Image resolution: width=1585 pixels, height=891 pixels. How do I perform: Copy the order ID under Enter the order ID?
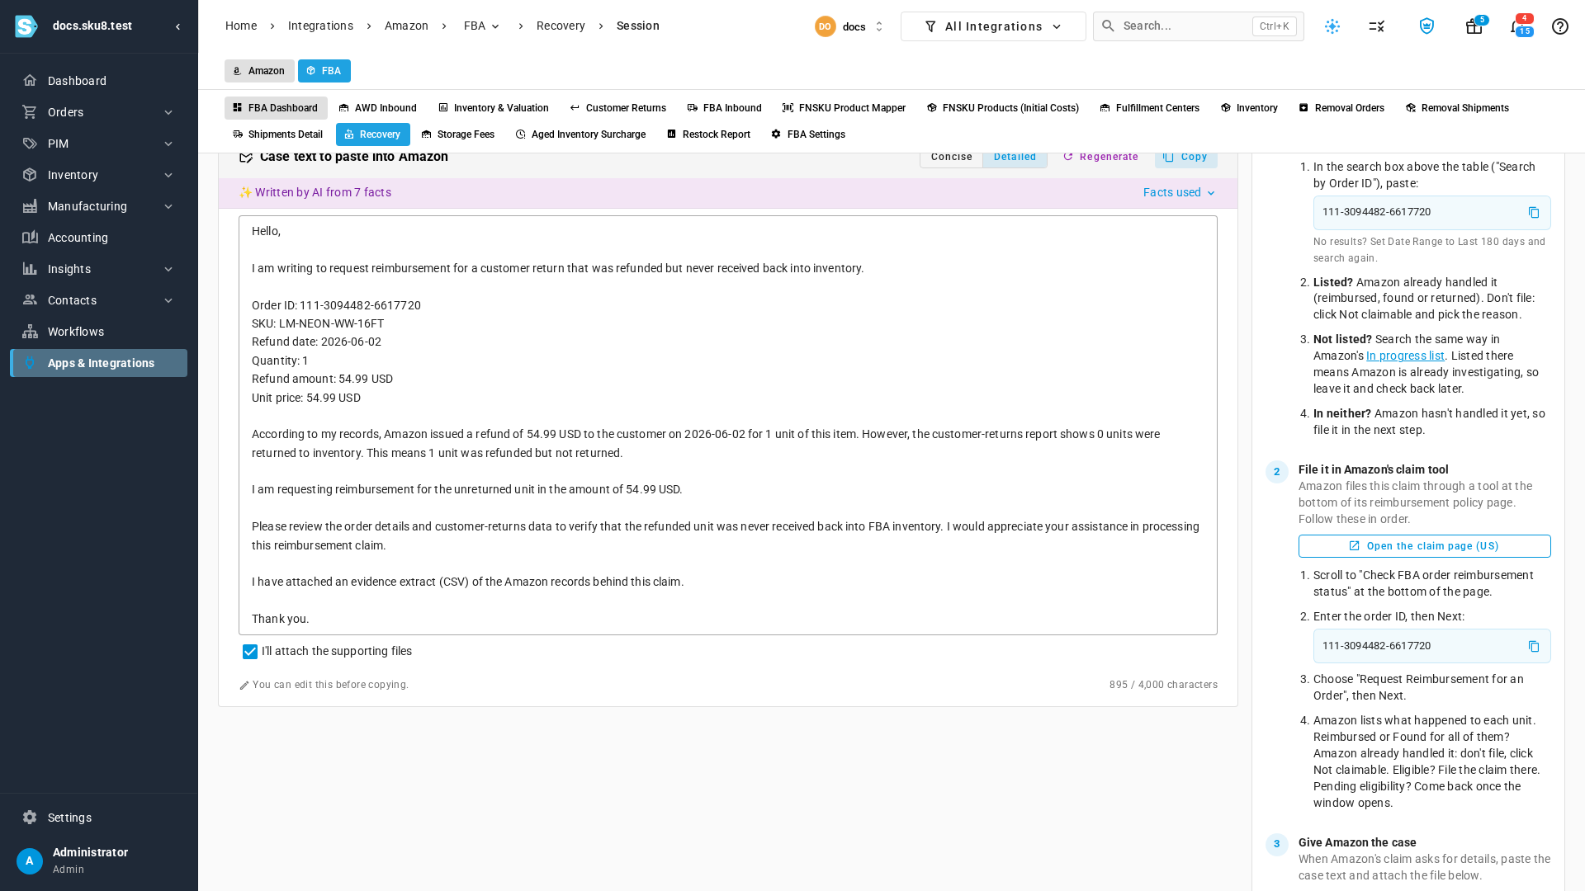point(1534,647)
